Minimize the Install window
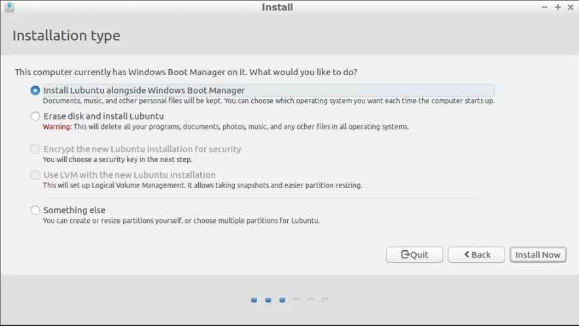The image size is (579, 326). (544, 7)
